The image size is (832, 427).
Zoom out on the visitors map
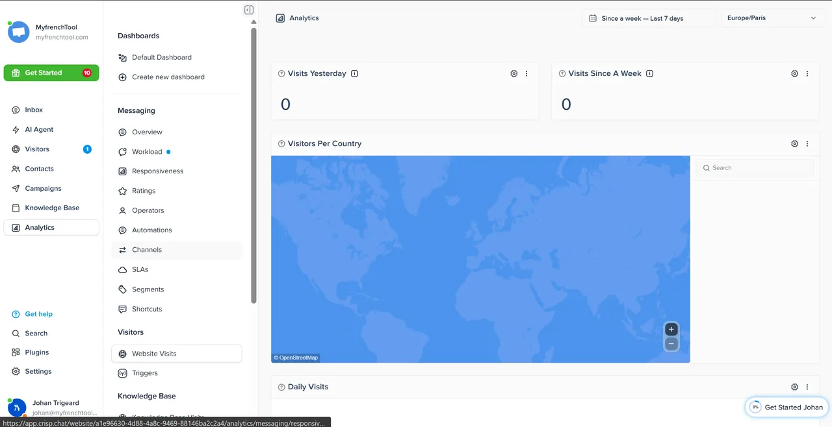pyautogui.click(x=671, y=344)
